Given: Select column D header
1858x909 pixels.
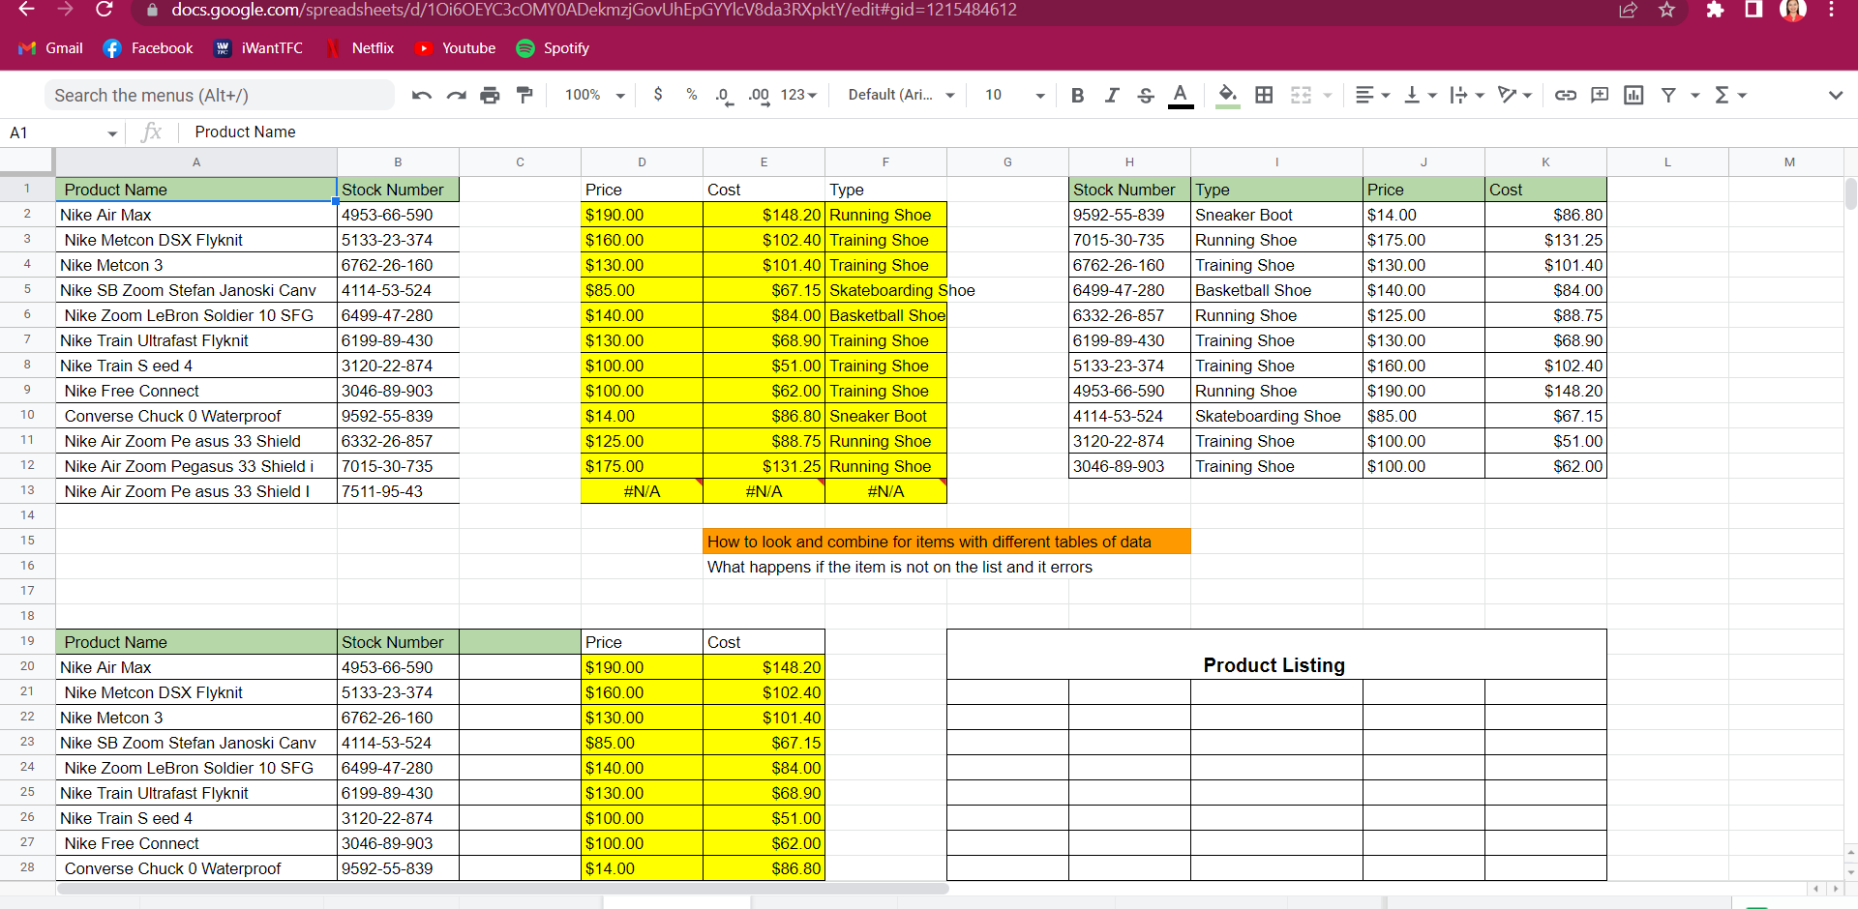Looking at the screenshot, I should point(642,162).
